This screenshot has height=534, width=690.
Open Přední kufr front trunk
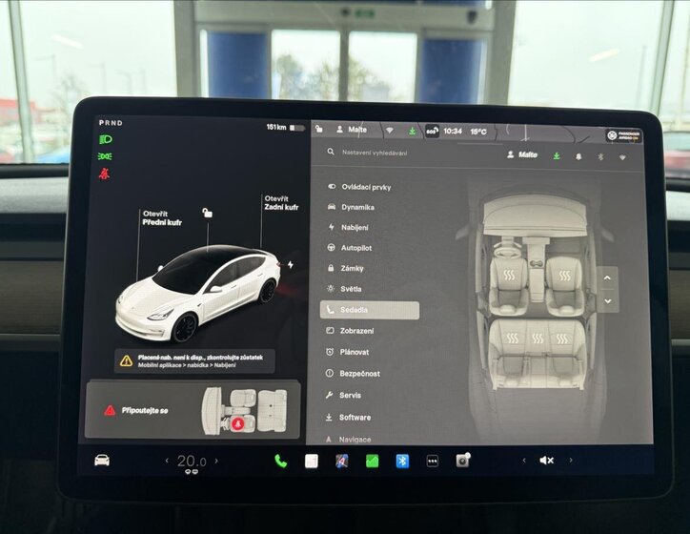click(x=162, y=218)
